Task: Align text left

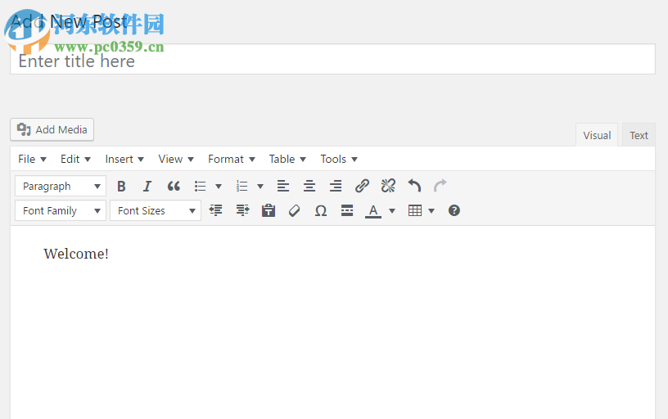Action: [x=283, y=186]
